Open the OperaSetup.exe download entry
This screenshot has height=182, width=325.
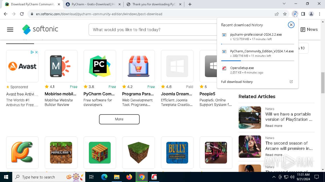pyautogui.click(x=258, y=70)
